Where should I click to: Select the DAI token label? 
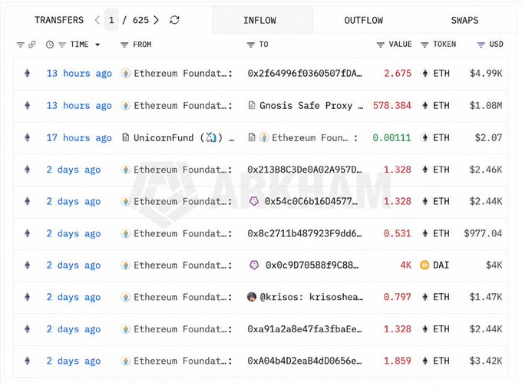point(441,266)
